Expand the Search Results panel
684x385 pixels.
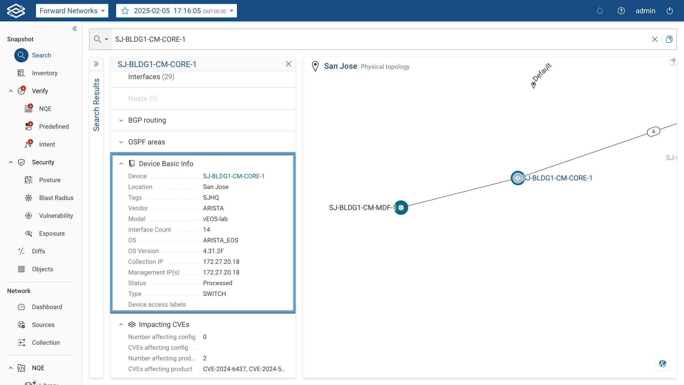coord(96,64)
